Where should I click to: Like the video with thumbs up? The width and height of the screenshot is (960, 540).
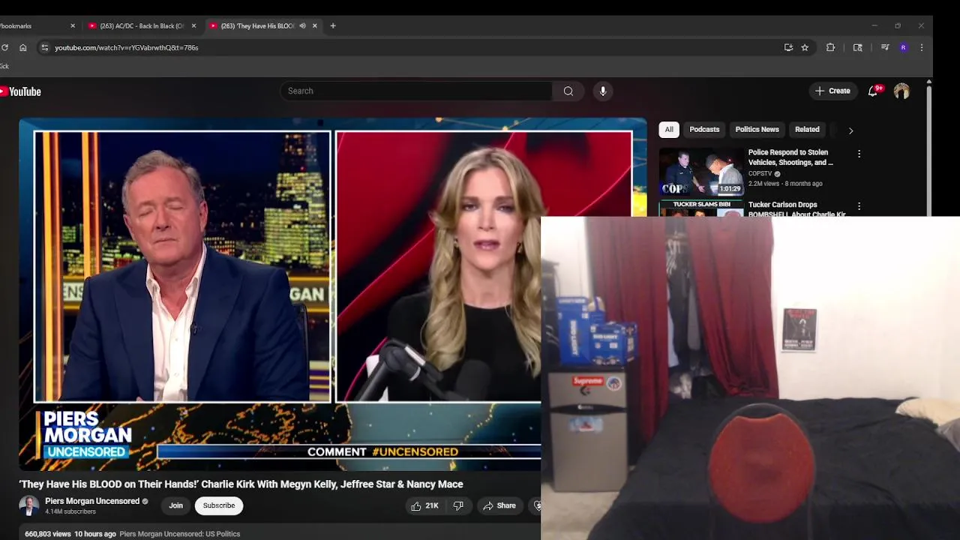pyautogui.click(x=424, y=506)
